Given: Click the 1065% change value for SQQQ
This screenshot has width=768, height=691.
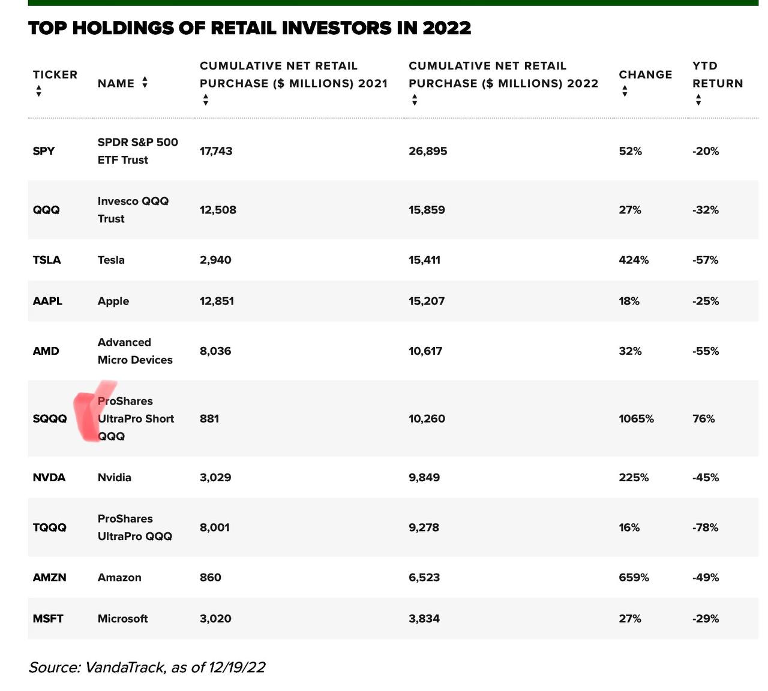Looking at the screenshot, I should (636, 418).
